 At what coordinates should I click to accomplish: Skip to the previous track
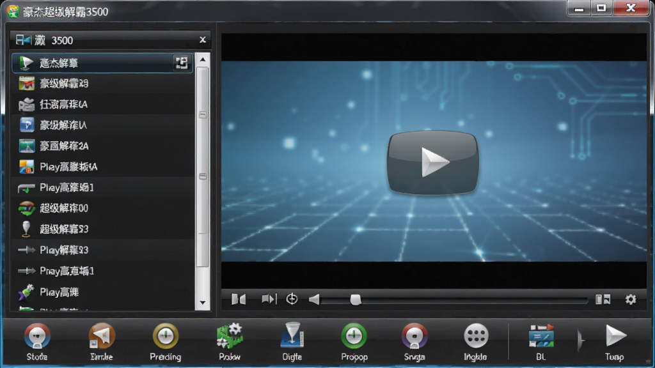pyautogui.click(x=239, y=299)
